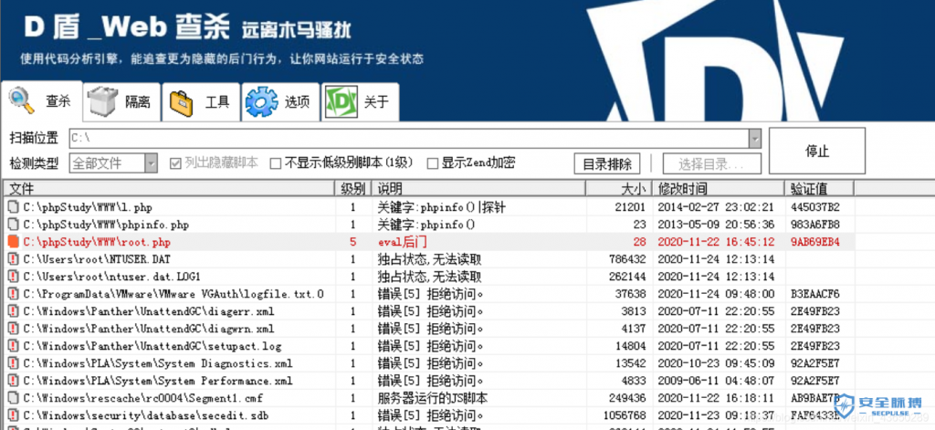The image size is (935, 430).
Task: Click size value 786432
Action: click(628, 259)
